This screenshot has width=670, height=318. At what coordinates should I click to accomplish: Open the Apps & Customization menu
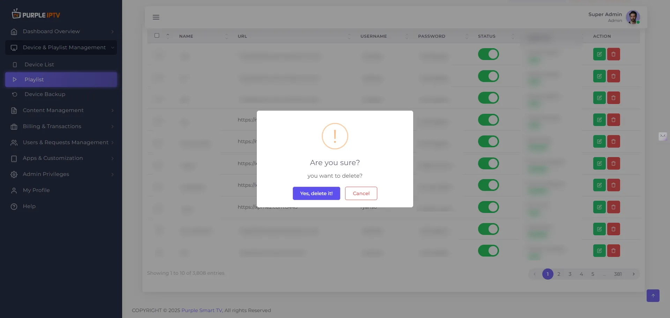pyautogui.click(x=61, y=158)
